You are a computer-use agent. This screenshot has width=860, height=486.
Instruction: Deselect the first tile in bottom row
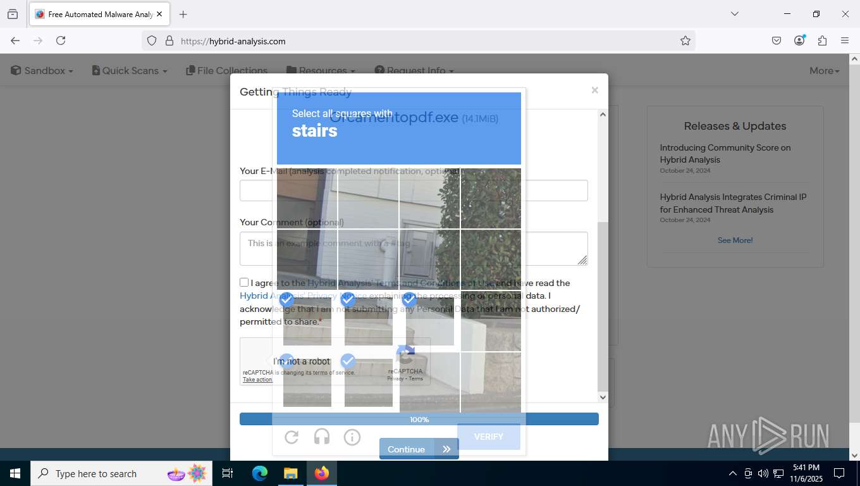point(307,382)
